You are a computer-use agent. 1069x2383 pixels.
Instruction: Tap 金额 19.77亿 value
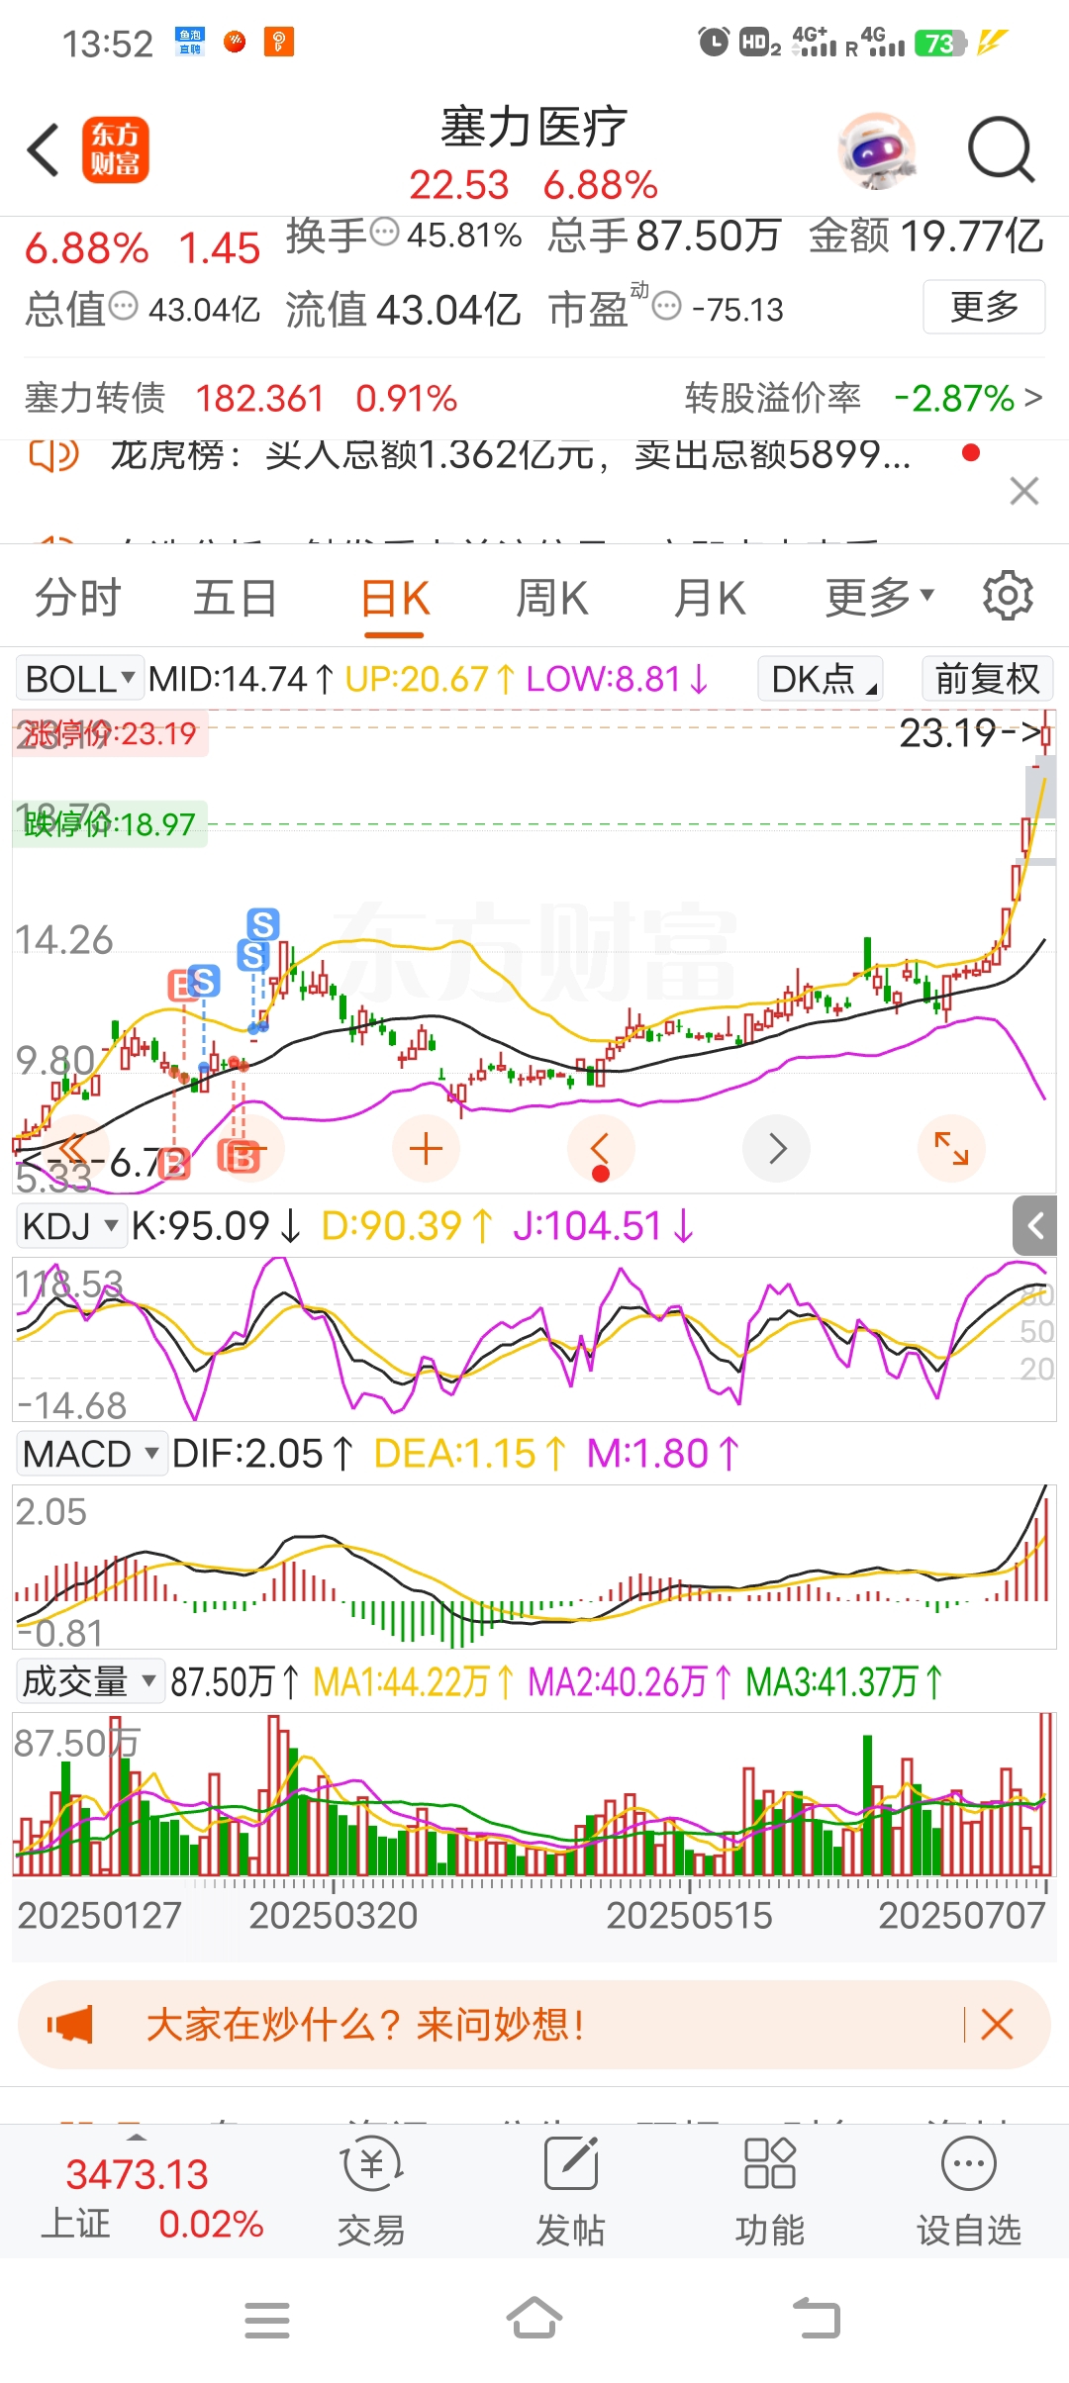point(926,236)
